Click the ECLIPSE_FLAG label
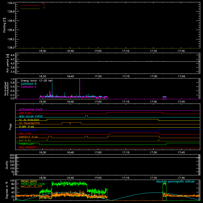This screenshot has width=203, height=203. pos(28,130)
